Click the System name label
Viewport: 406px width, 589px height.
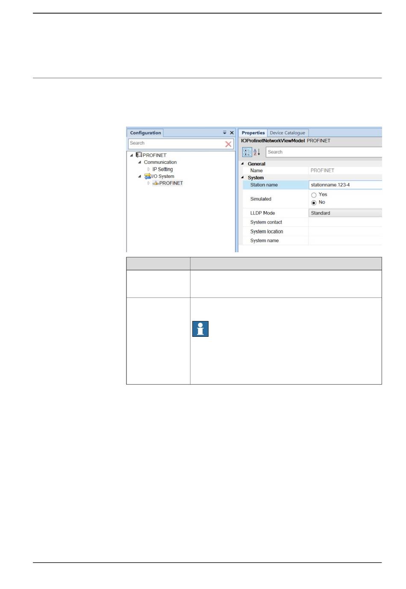(264, 241)
